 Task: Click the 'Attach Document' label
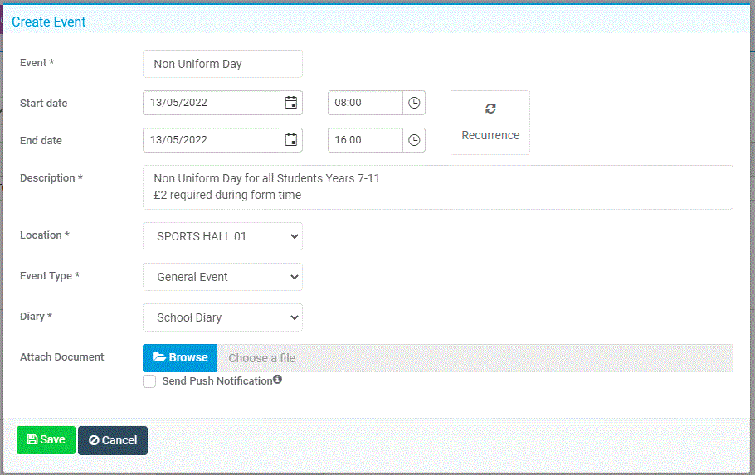click(x=61, y=357)
